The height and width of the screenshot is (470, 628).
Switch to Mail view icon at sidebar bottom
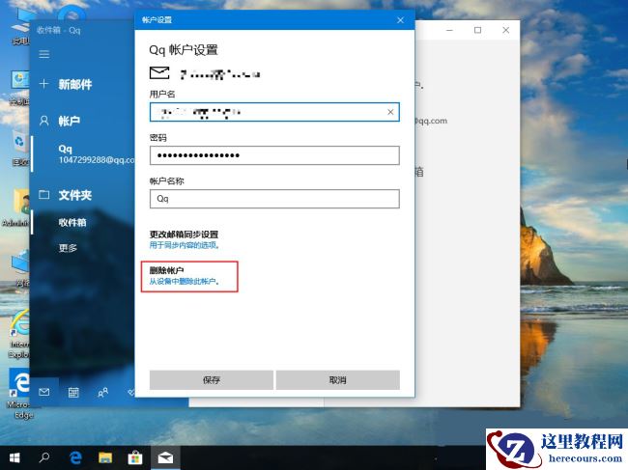click(x=44, y=393)
